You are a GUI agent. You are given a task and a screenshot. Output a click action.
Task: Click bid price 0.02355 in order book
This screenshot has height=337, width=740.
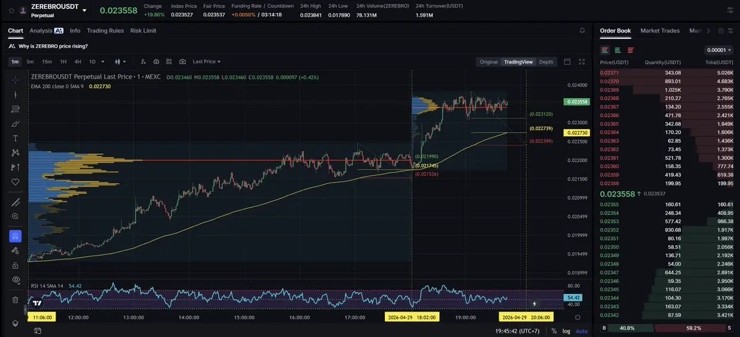click(x=609, y=205)
